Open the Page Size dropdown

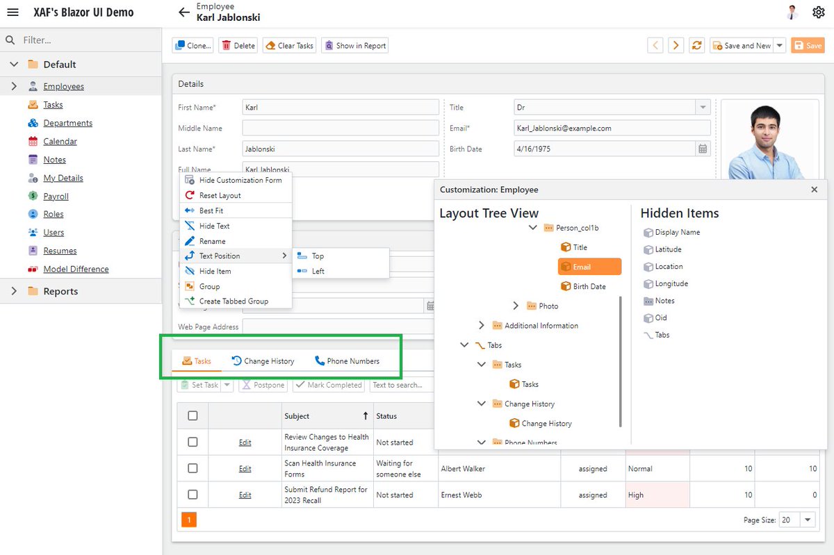click(808, 520)
